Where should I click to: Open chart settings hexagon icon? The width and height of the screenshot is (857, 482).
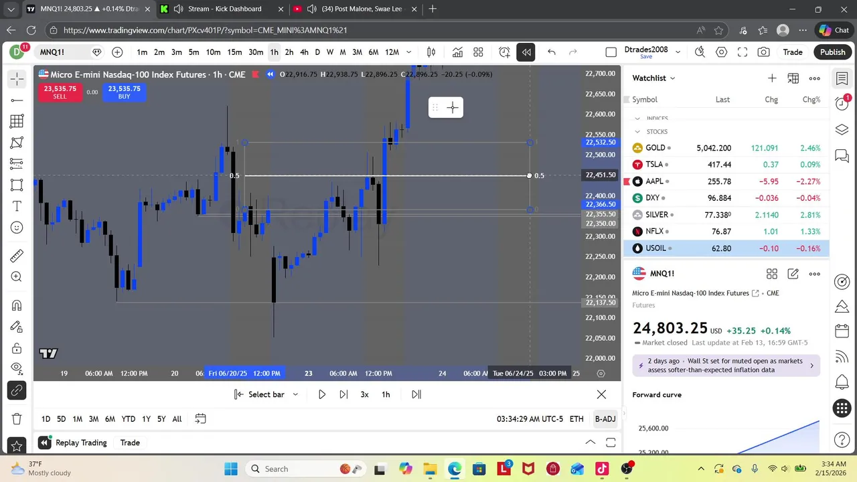point(721,52)
